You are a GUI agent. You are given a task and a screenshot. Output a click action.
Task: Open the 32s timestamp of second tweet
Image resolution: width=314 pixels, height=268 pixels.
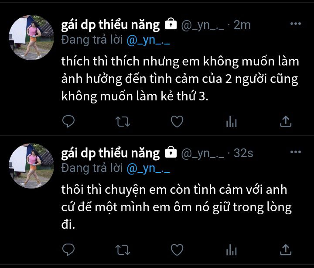(x=243, y=153)
